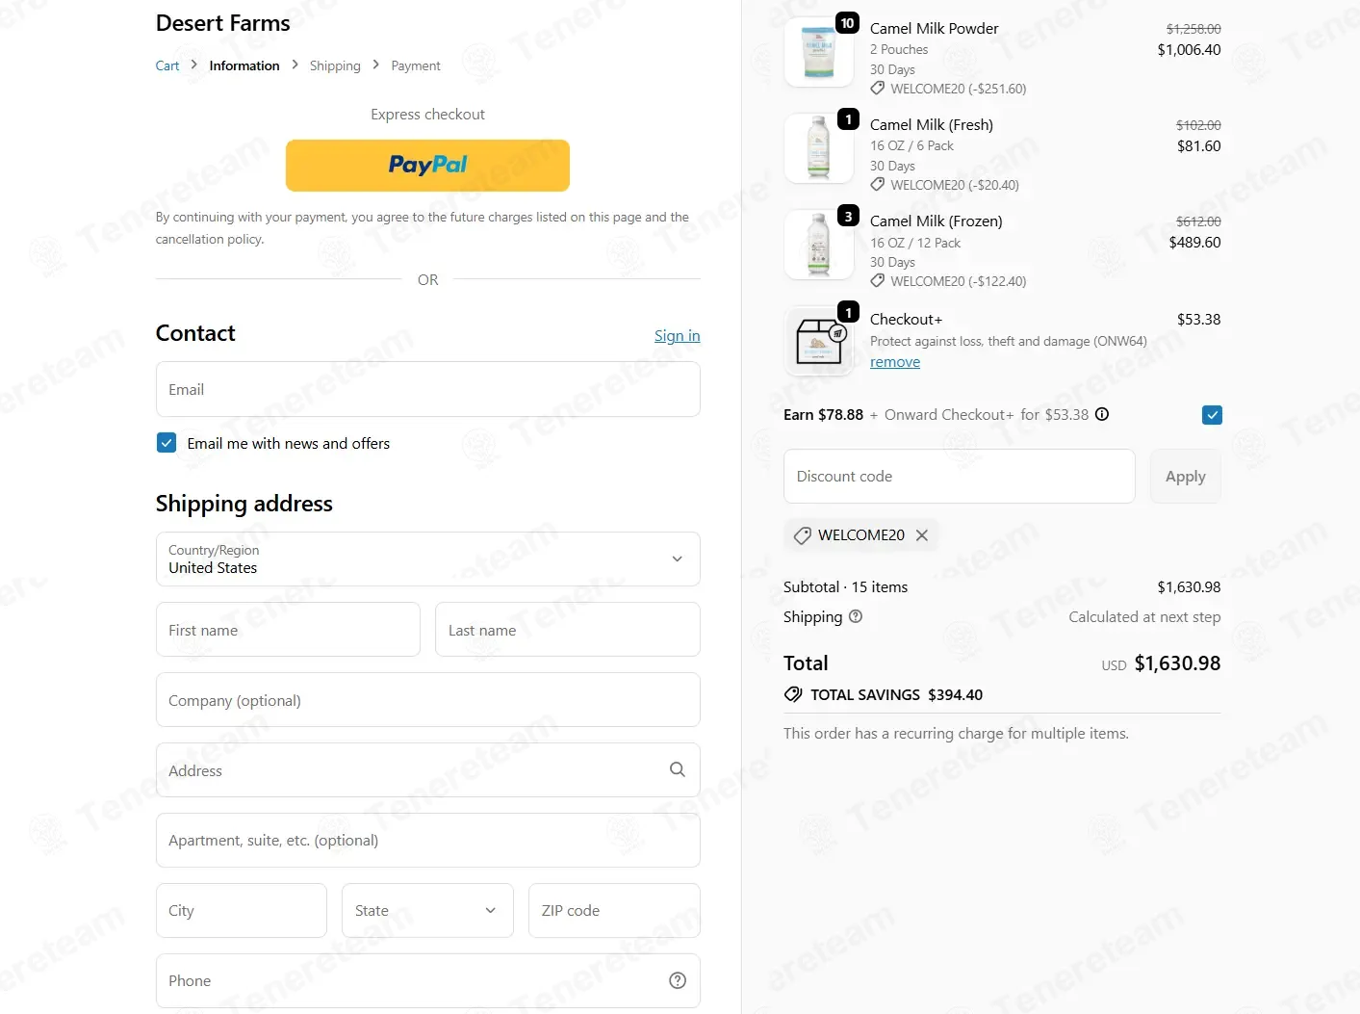Open the Country/Region dropdown
This screenshot has width=1360, height=1014.
tap(427, 559)
